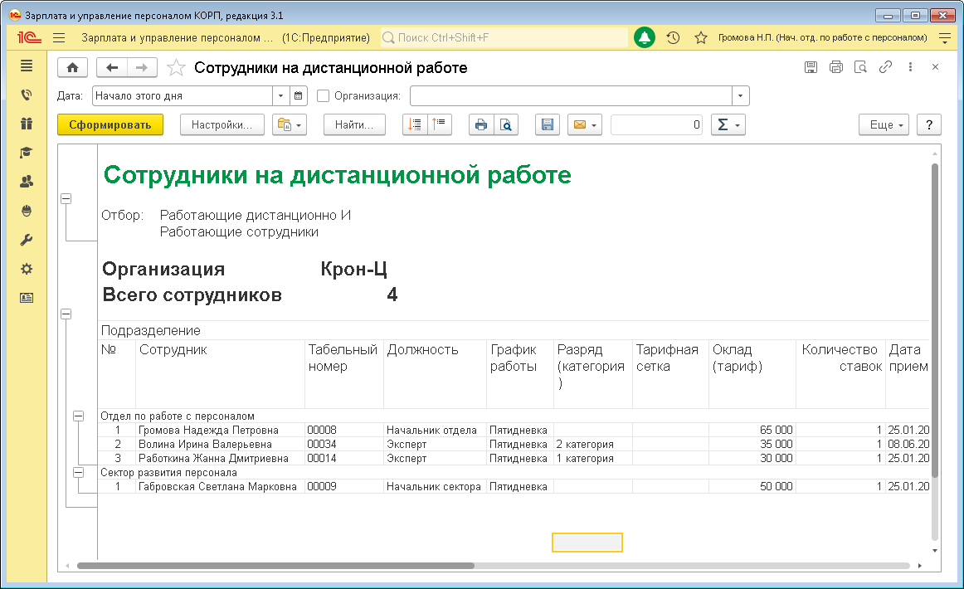Save the report with diskette icon
The image size is (964, 589).
coord(547,124)
